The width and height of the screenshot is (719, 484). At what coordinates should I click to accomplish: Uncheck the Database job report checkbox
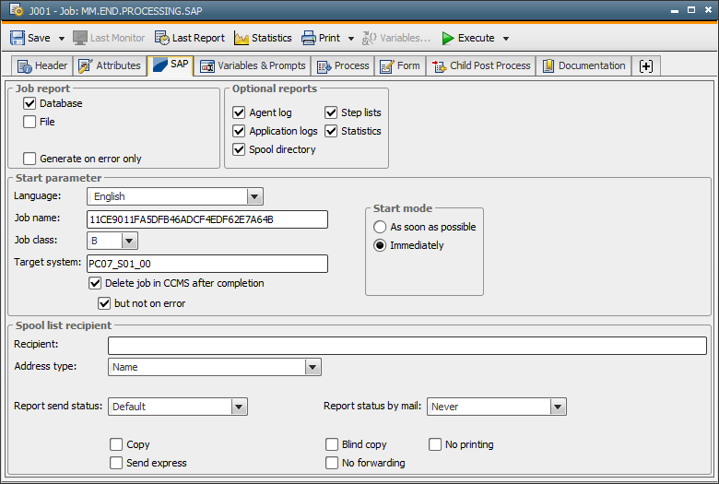tap(29, 103)
